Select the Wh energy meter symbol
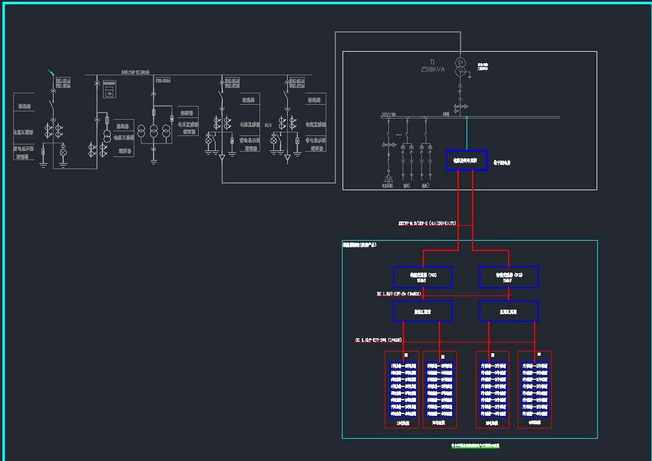 coord(109,90)
